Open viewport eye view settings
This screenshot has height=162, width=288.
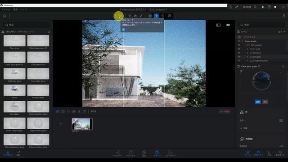[228, 25]
